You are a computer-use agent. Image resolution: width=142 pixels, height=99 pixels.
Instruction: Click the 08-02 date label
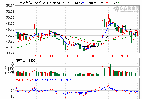pos(51,56)
